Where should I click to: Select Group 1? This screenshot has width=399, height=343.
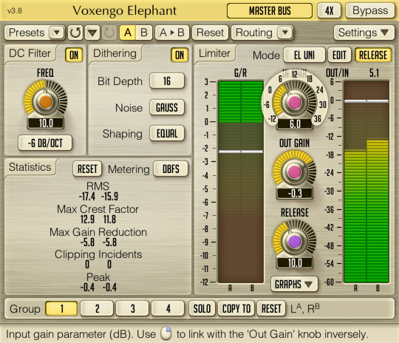(x=61, y=308)
